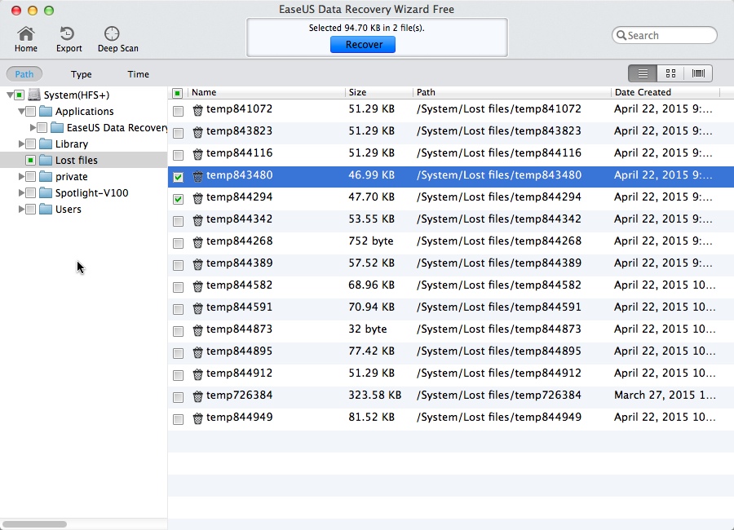Click trash icon of temp844873
Viewport: 734px width, 530px height.
coord(197,330)
